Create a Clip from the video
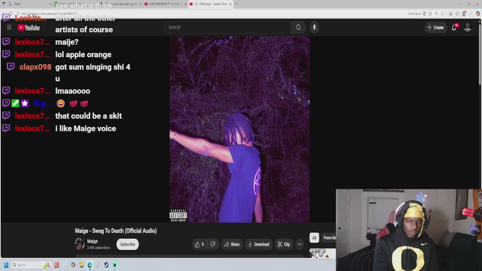Viewport: 482px width, 271px height. [x=284, y=244]
